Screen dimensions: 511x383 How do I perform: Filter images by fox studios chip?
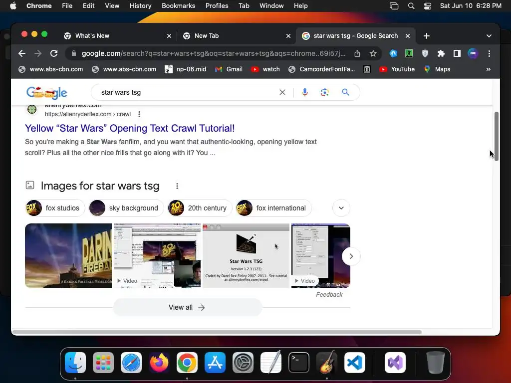click(x=55, y=208)
